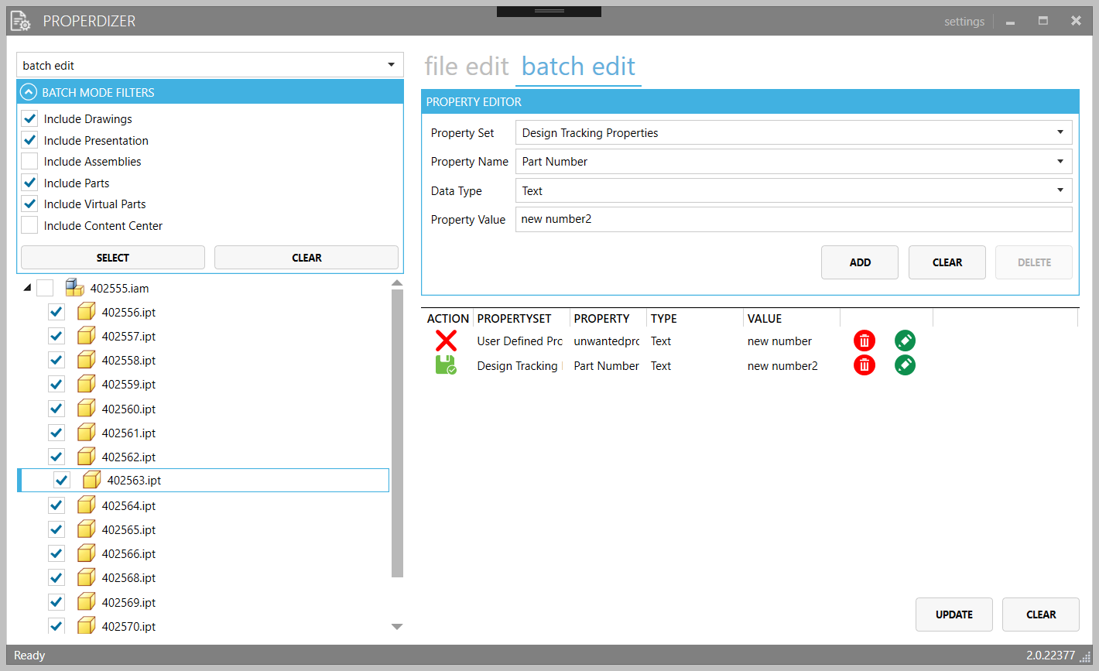Image resolution: width=1099 pixels, height=671 pixels.
Task: Uncheck Include Parts filter
Action: pyautogui.click(x=29, y=183)
